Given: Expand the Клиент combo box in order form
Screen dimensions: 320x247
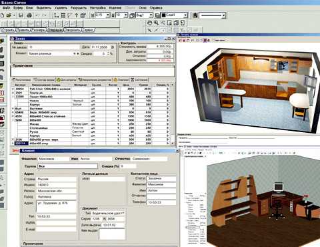Looking at the screenshot, I should coord(75,53).
